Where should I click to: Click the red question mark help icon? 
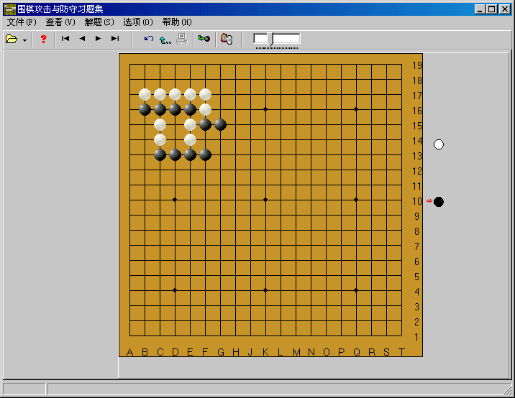43,39
